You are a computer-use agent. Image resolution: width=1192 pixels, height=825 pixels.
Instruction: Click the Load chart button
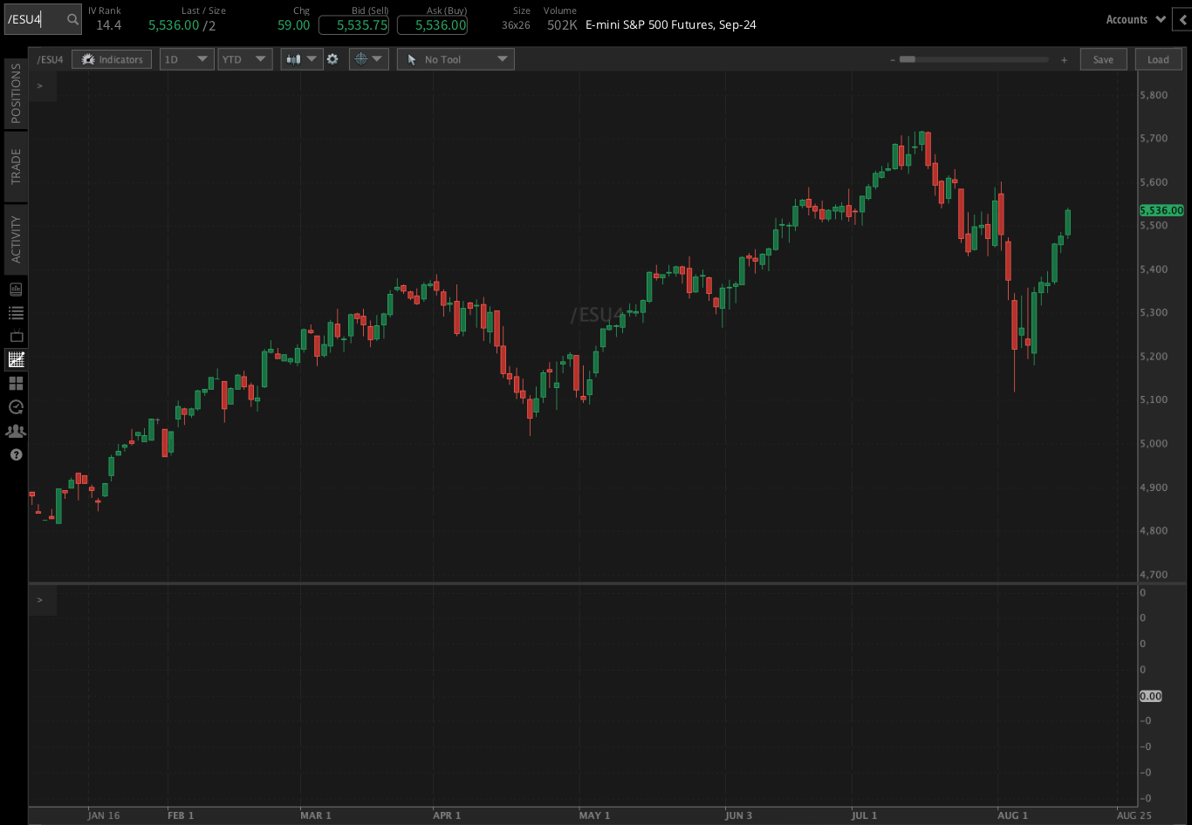tap(1158, 58)
